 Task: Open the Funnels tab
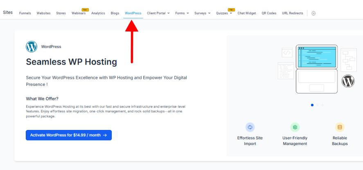(25, 13)
